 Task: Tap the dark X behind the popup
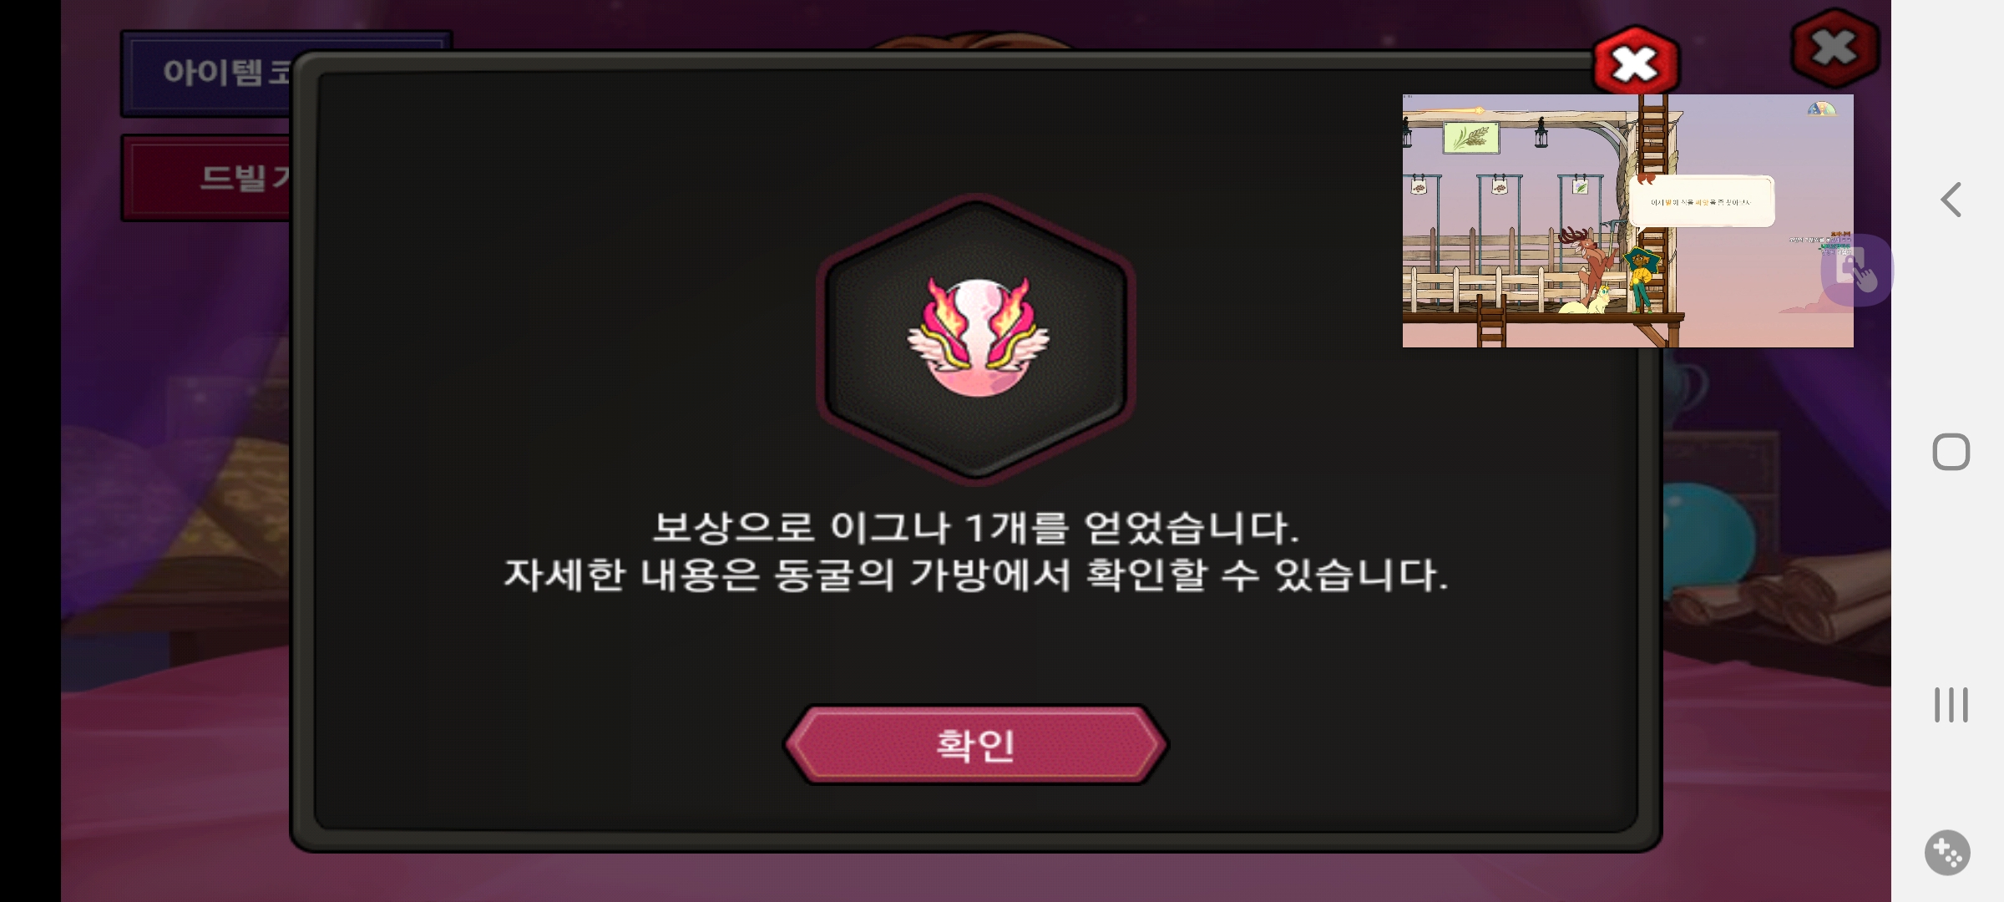[x=1834, y=48]
